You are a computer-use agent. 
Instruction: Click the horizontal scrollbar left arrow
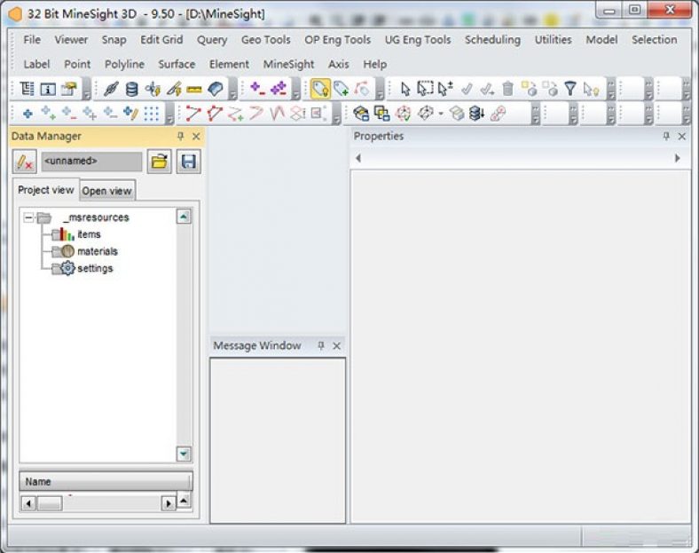[x=28, y=503]
